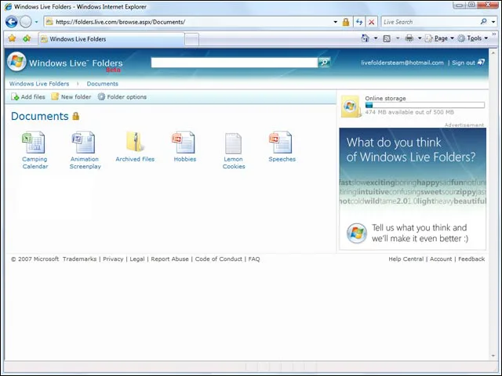
Task: Click the page scrollbar down arrow
Action: pyautogui.click(x=493, y=356)
